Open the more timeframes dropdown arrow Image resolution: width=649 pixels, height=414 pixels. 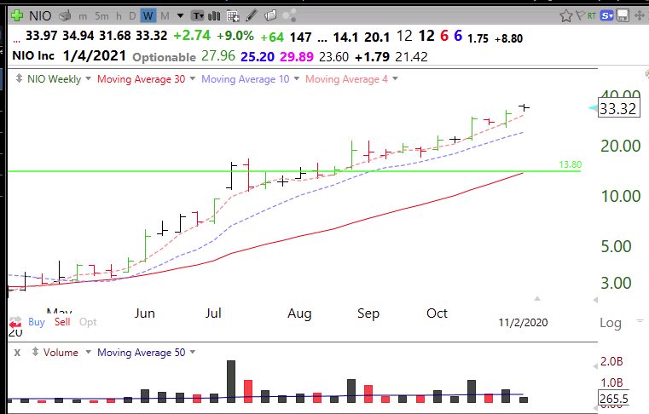click(x=181, y=16)
